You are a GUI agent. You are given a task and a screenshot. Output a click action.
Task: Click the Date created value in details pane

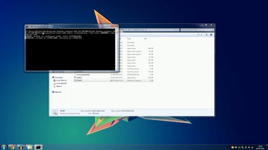127,111
